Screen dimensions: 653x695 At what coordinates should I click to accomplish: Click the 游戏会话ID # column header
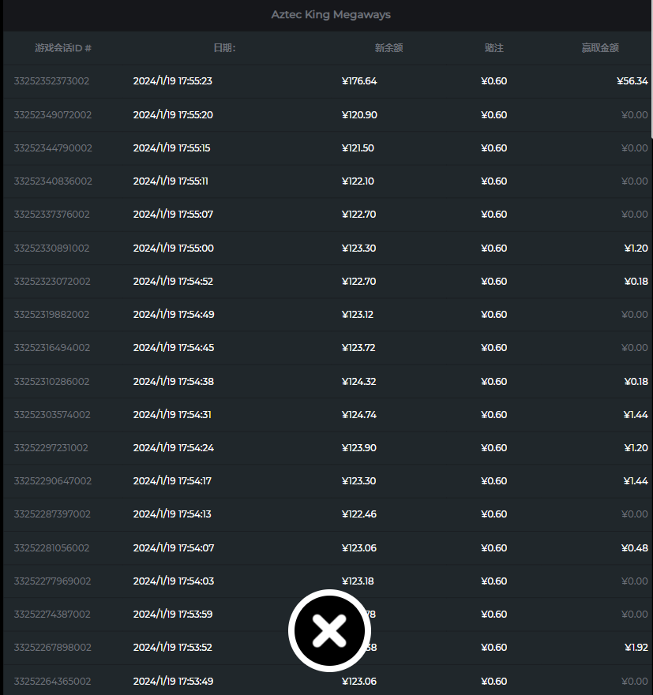[63, 48]
